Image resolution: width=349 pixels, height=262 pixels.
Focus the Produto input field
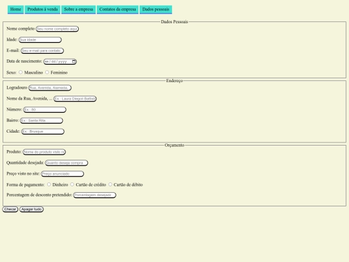click(45, 152)
